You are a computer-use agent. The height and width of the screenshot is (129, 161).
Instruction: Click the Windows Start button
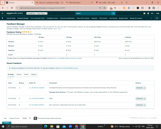tap(3, 126)
